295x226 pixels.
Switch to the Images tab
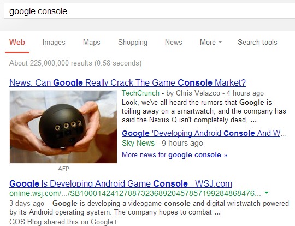pyautogui.click(x=54, y=42)
